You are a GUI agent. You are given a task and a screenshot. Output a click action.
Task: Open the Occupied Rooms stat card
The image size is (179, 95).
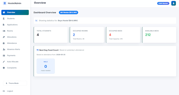tap(87, 35)
